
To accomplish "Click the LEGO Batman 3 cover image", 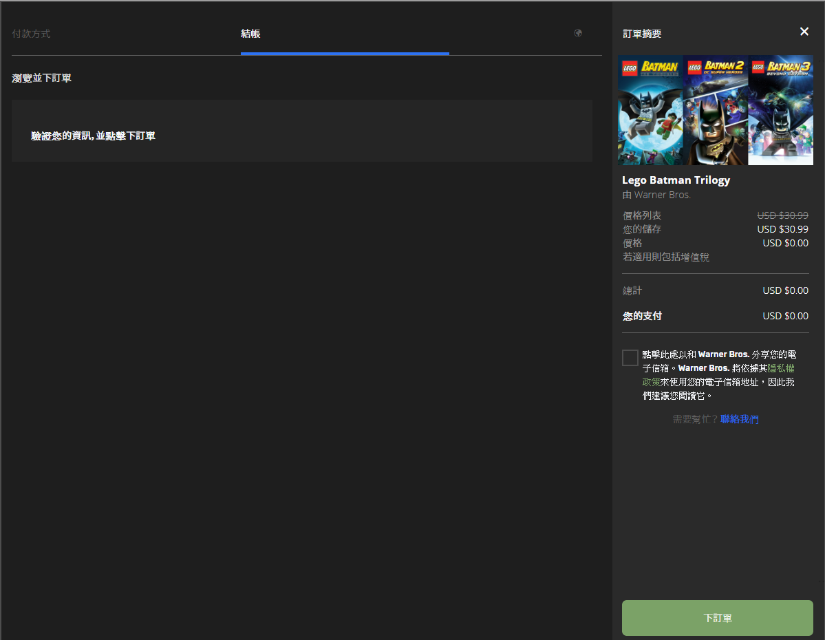I will tap(780, 110).
